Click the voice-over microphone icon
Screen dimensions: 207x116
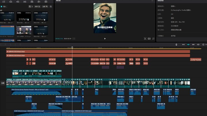click(x=176, y=45)
